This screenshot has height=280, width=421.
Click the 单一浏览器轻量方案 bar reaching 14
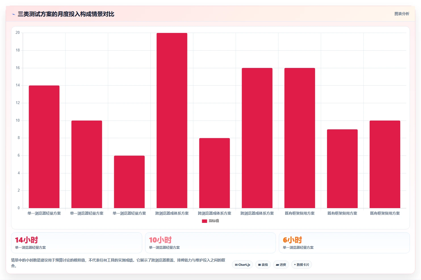coord(44,147)
